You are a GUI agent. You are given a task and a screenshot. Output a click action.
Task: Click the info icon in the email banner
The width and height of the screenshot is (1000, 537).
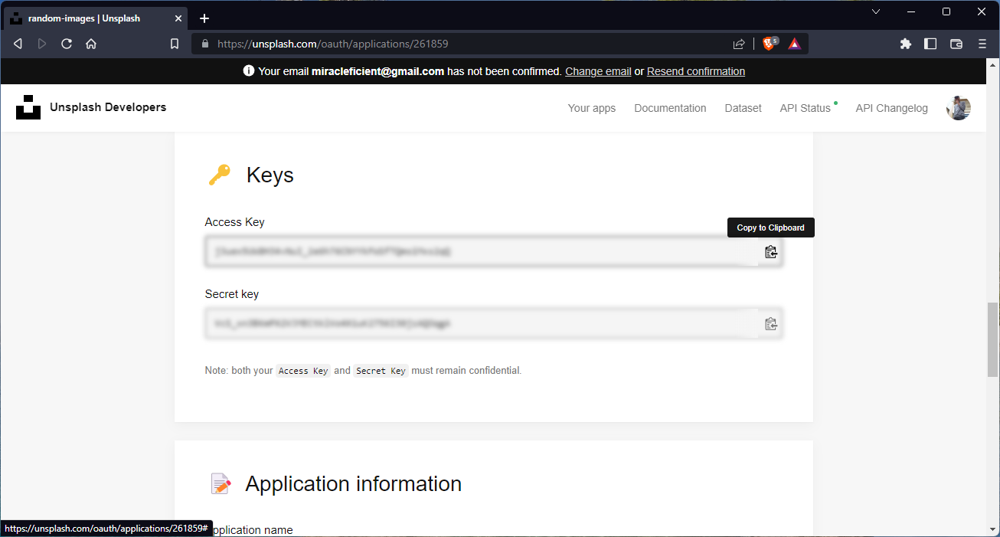pyautogui.click(x=249, y=71)
